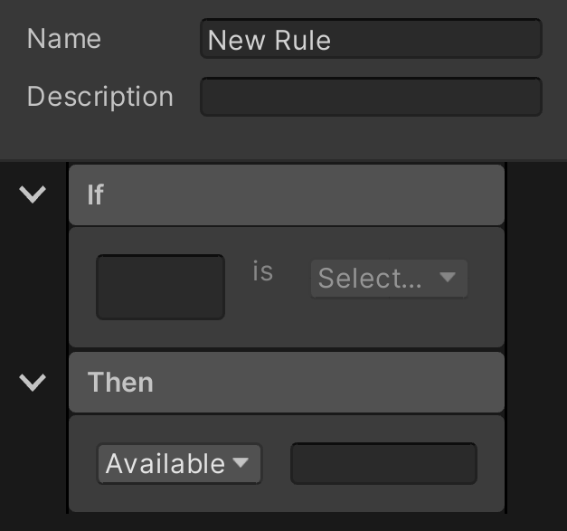Click the "If" title text

pyautogui.click(x=95, y=194)
